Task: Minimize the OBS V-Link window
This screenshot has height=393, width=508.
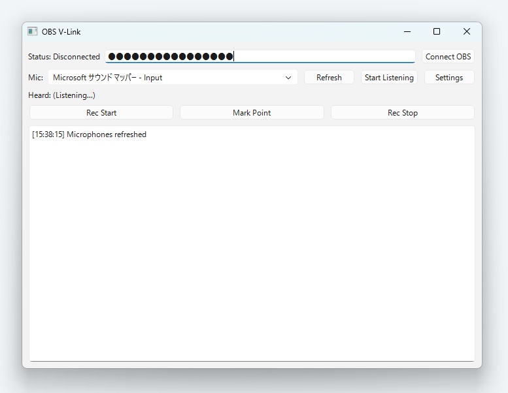Action: pyautogui.click(x=407, y=31)
